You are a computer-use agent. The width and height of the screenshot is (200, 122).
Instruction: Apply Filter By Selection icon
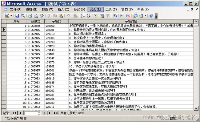[96, 16]
